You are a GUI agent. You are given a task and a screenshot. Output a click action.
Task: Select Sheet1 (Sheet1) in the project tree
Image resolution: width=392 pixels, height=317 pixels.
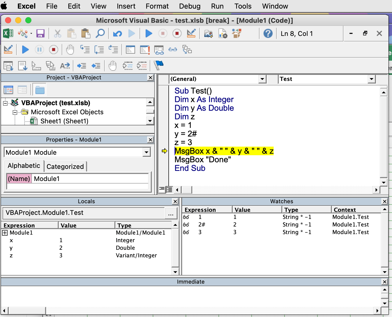pyautogui.click(x=64, y=121)
